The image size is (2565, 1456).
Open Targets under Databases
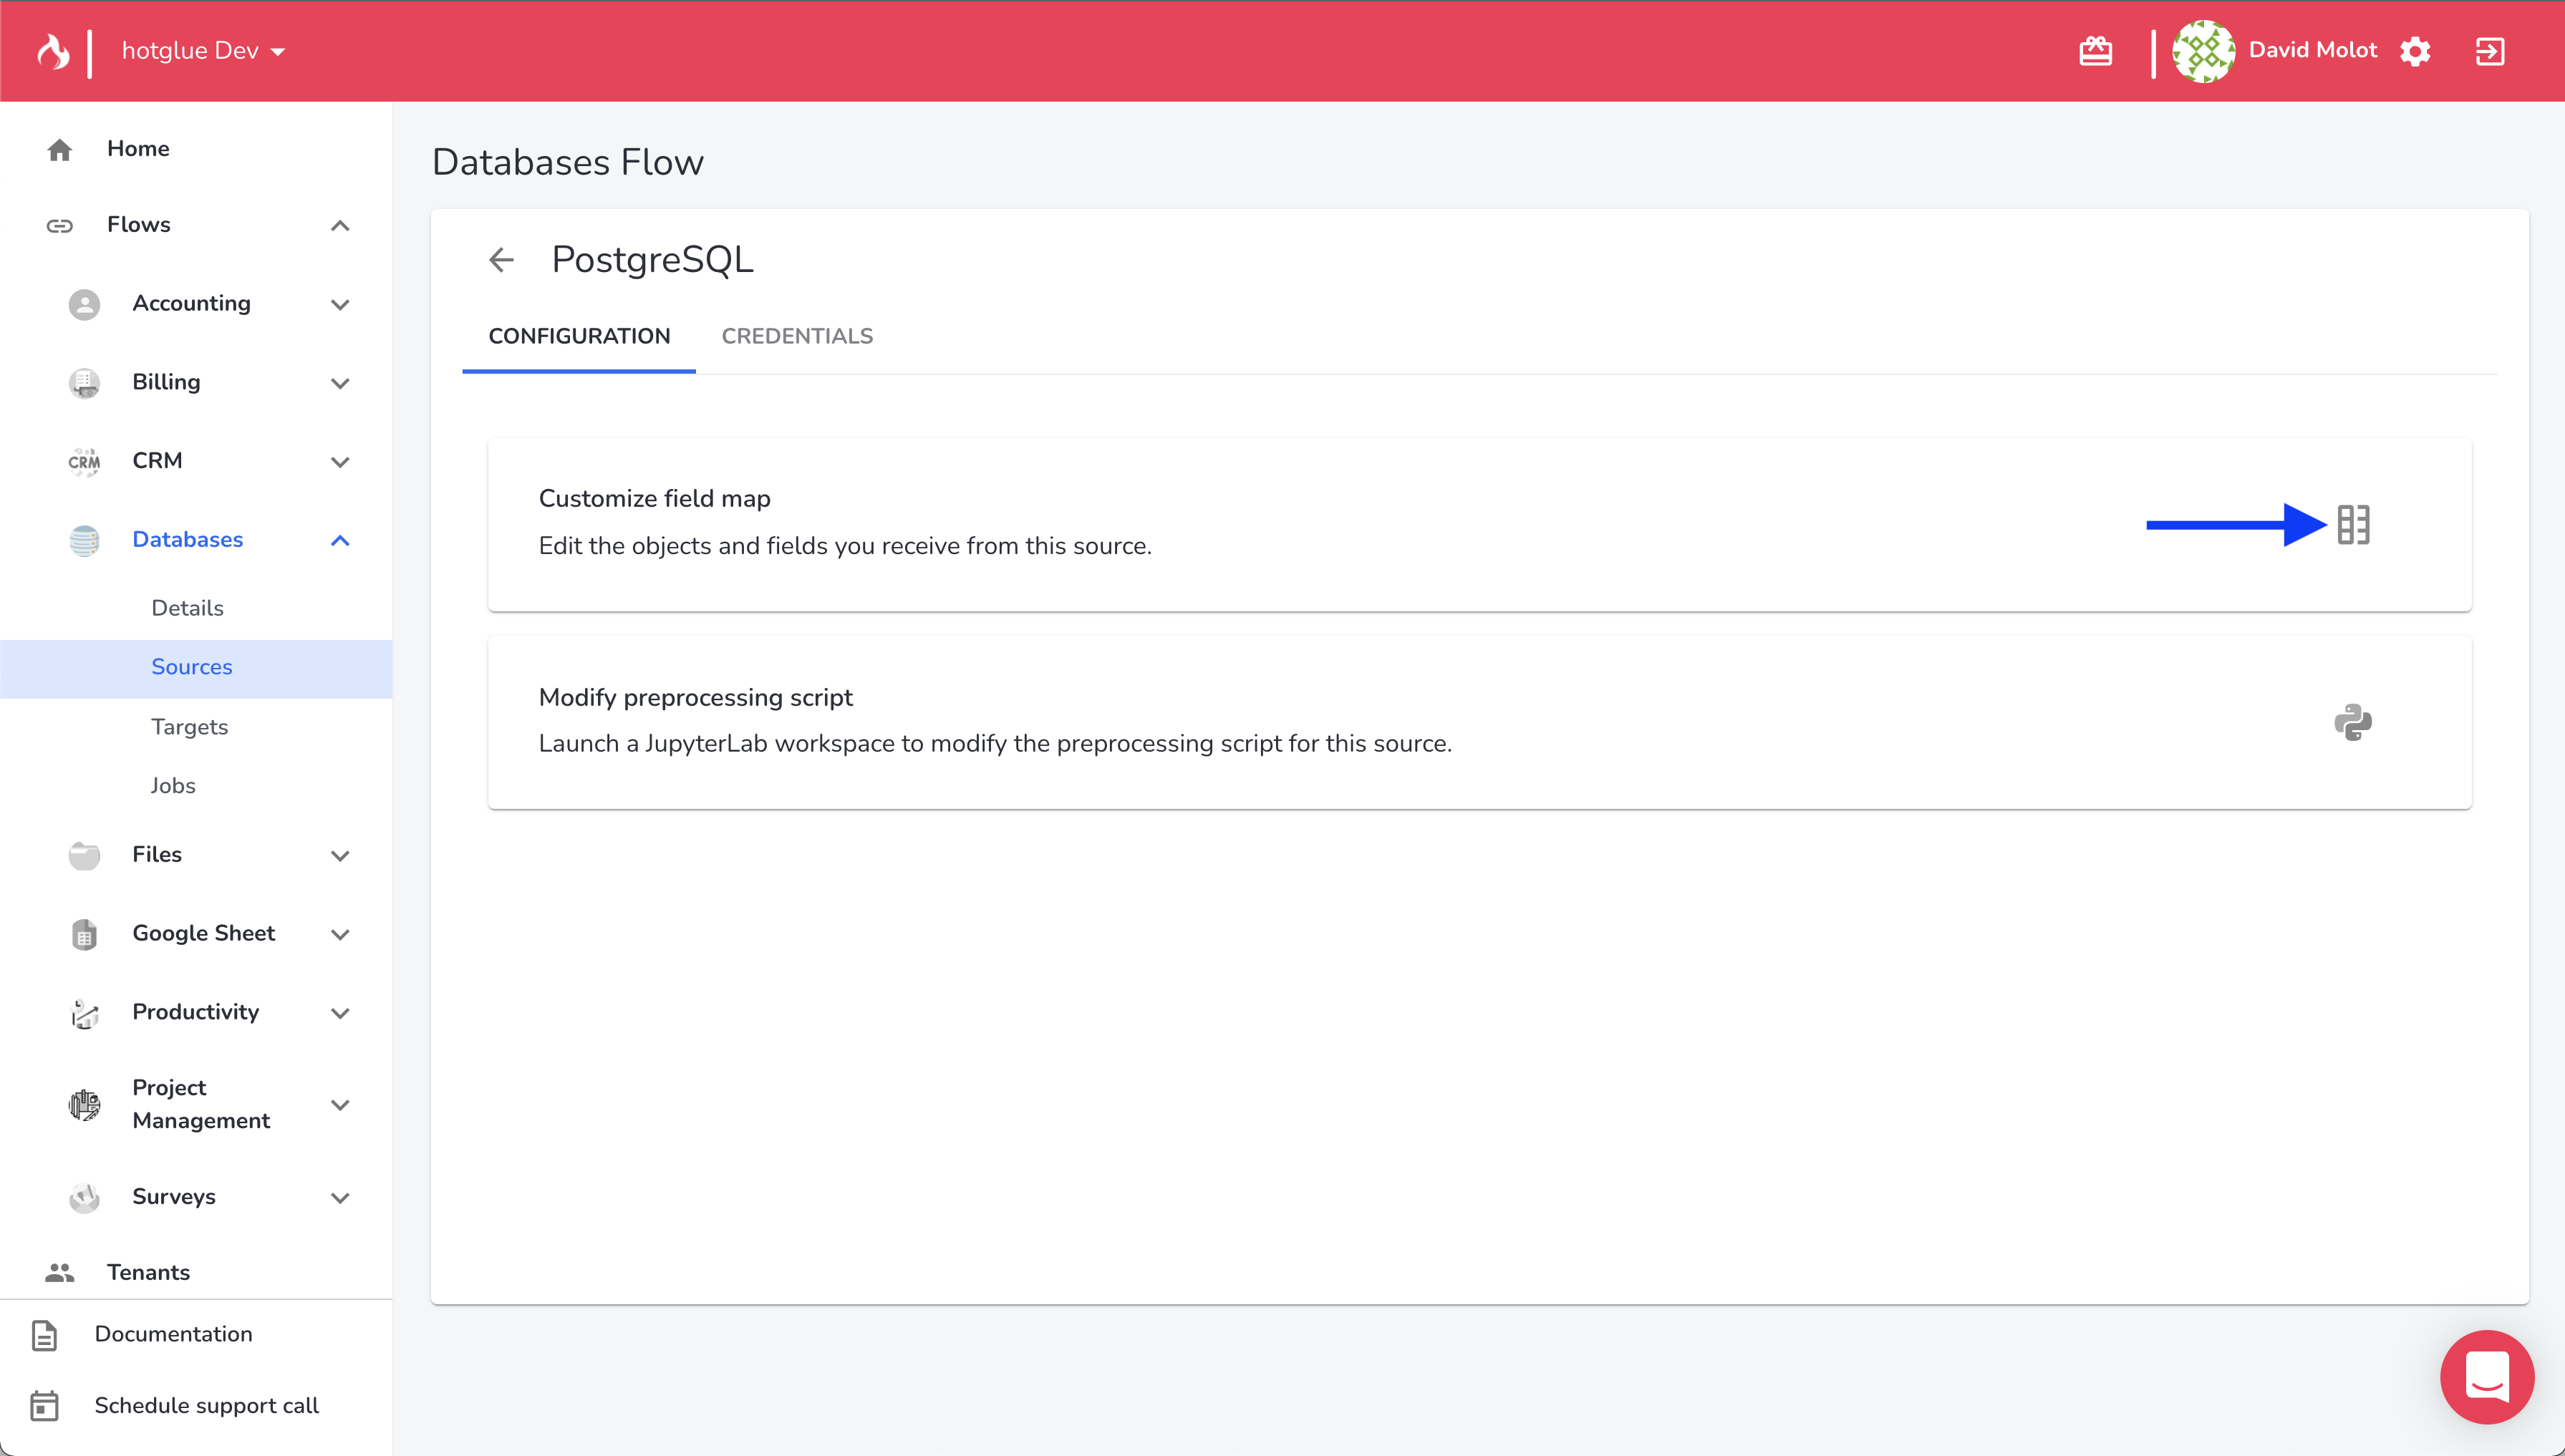[189, 727]
